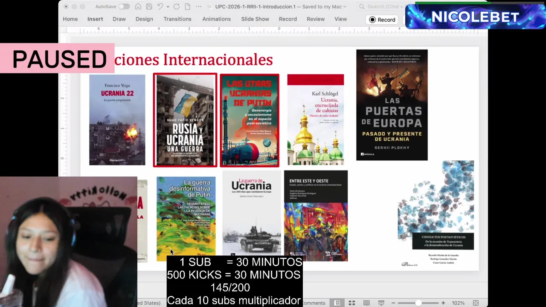Click the Home icon in the title bar

(138, 6)
